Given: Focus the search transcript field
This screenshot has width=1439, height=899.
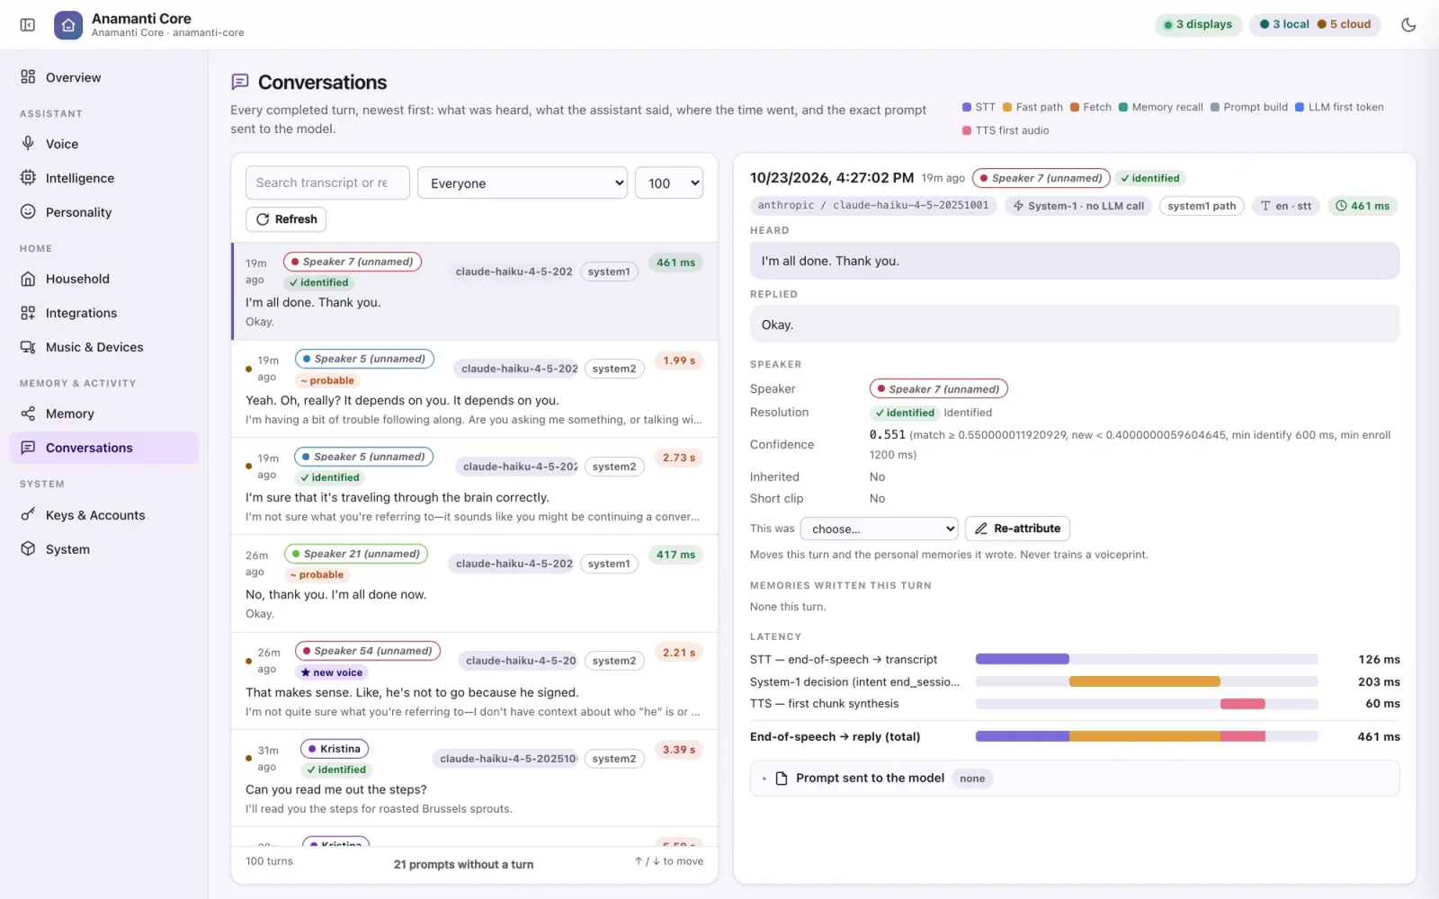Looking at the screenshot, I should [x=327, y=182].
